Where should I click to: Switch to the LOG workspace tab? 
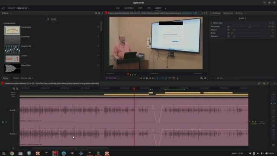(x=118, y=8)
